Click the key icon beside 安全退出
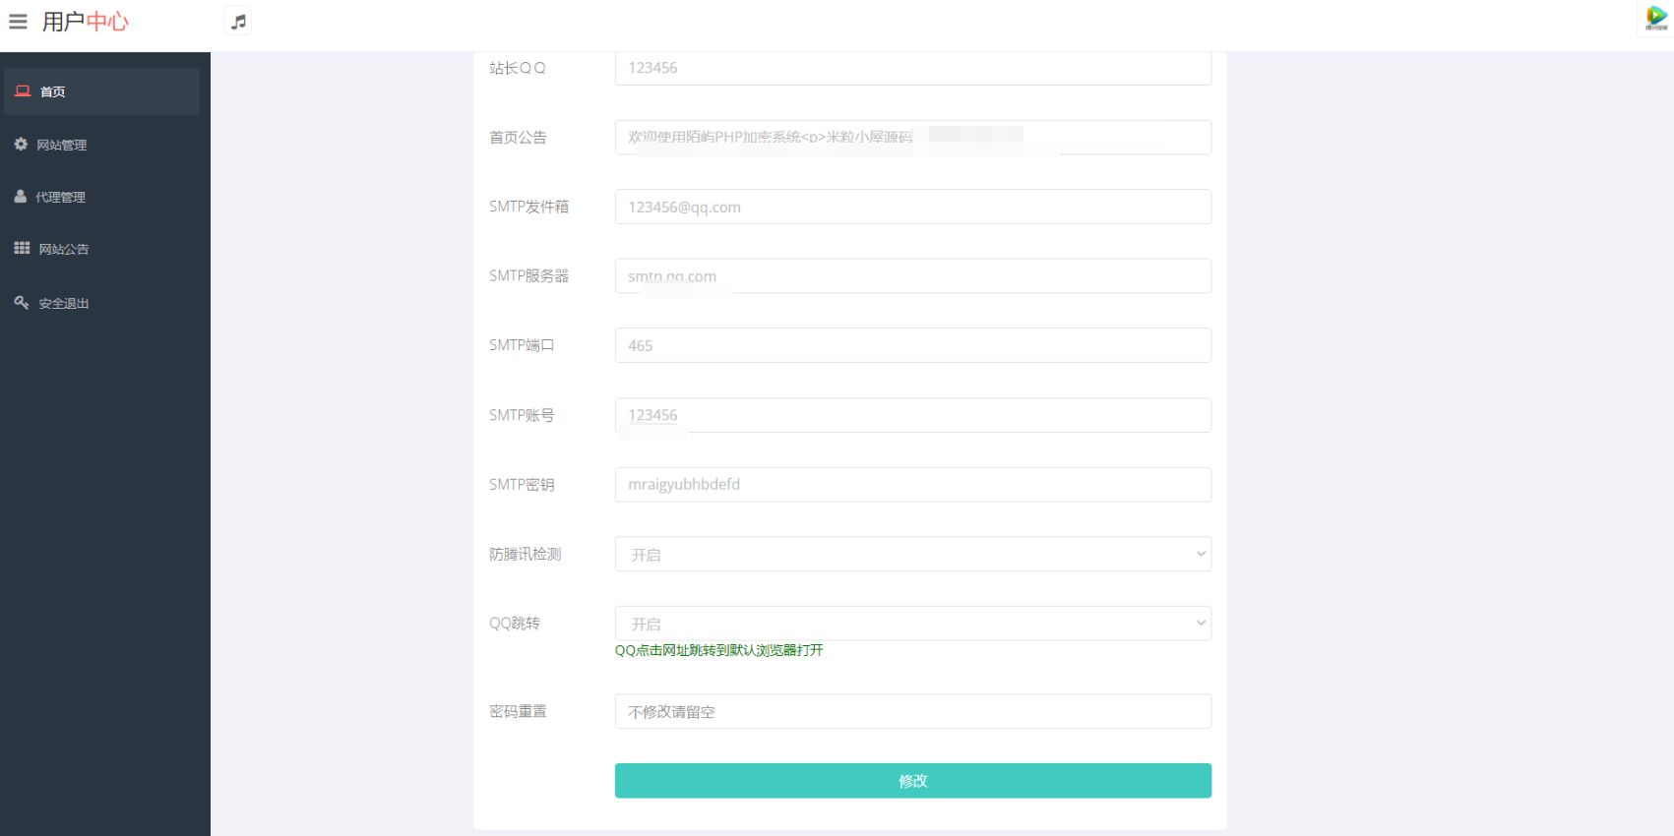Screen dimensions: 1674x836 [21, 302]
